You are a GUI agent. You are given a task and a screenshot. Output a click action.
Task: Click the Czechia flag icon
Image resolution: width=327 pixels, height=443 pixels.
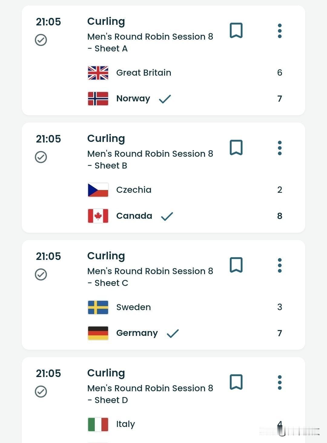pos(98,190)
